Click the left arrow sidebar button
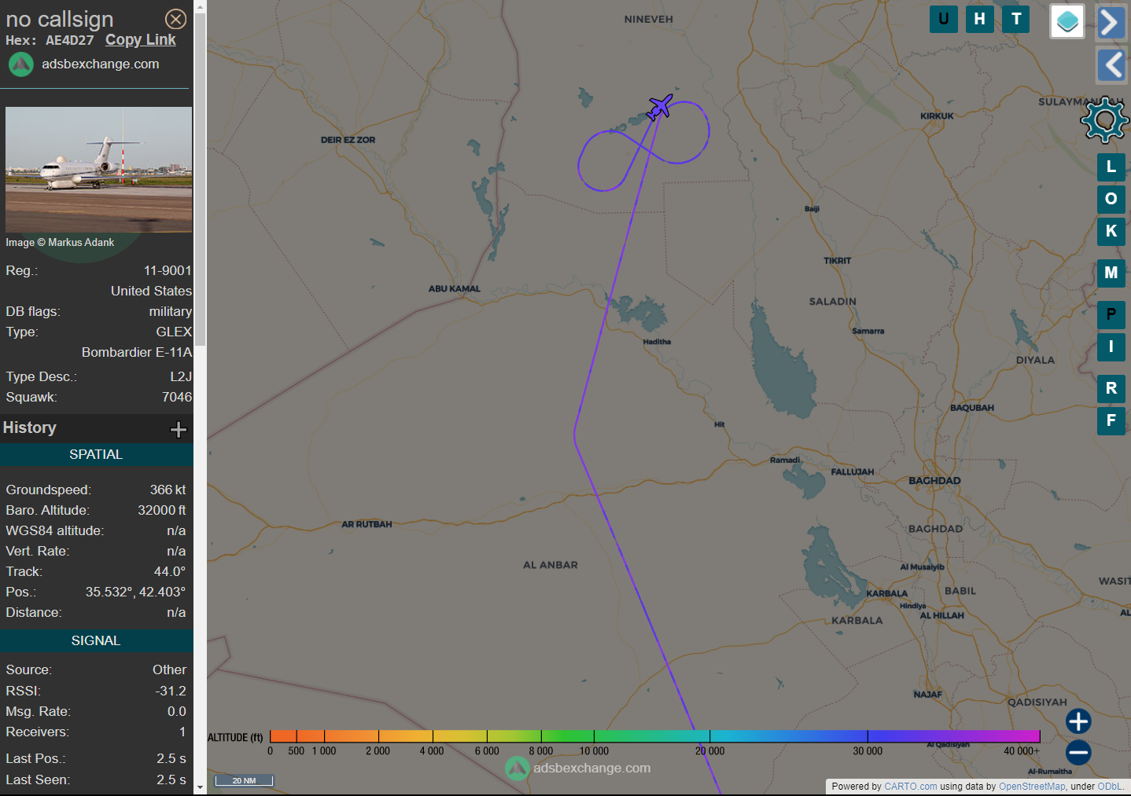Image resolution: width=1131 pixels, height=796 pixels. (1111, 64)
